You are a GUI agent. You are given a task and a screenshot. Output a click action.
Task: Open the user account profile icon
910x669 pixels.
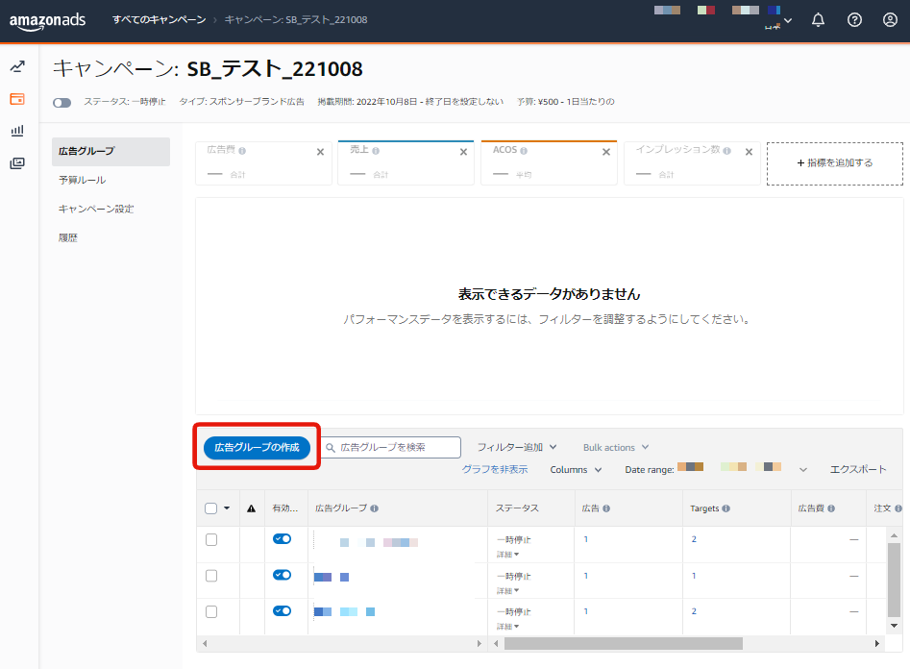click(890, 20)
